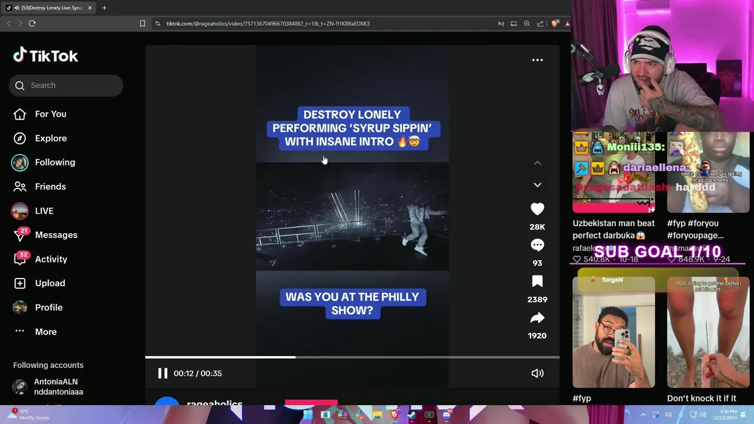Image resolution: width=754 pixels, height=424 pixels.
Task: Bookmark the video to favorites
Action: pyautogui.click(x=537, y=281)
